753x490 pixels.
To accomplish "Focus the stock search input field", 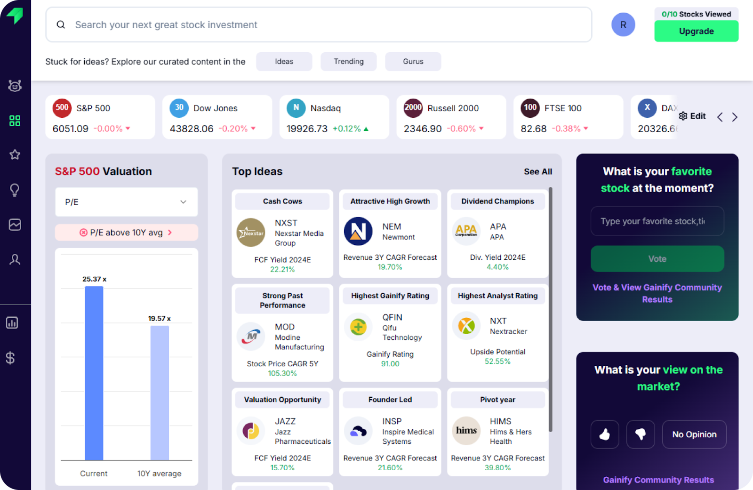I will (x=319, y=24).
